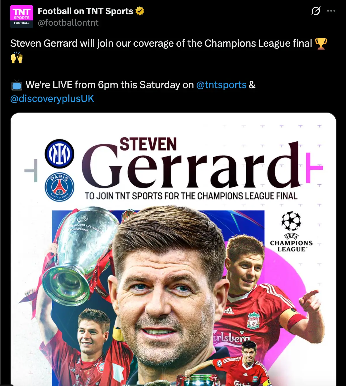Screen dimensions: 346x386
Task: Open the TNT Sports Football profile avatar
Action: click(22, 17)
